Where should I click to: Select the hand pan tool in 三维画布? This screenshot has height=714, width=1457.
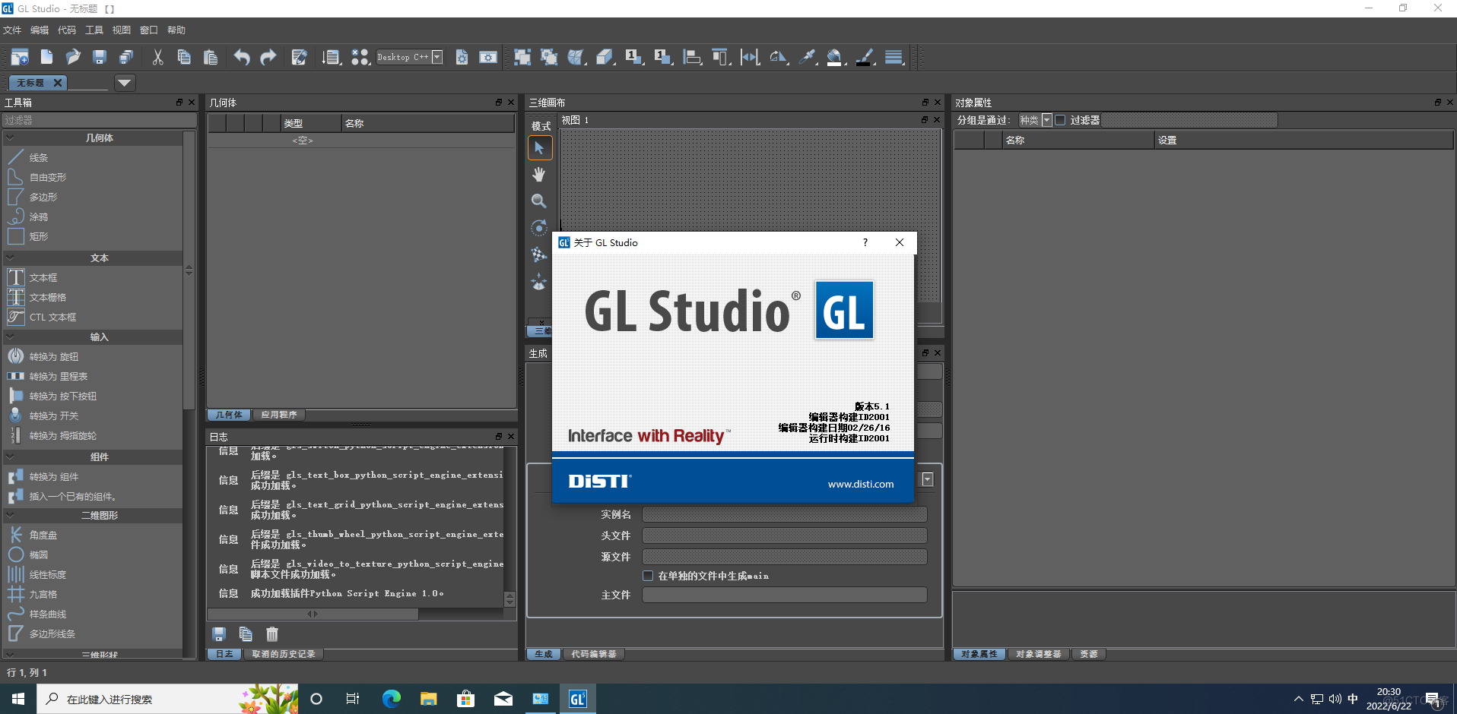pos(539,174)
